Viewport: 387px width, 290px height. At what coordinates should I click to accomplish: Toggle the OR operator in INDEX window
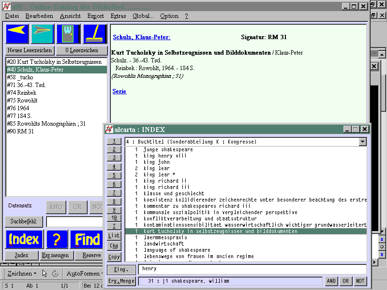tap(346, 281)
